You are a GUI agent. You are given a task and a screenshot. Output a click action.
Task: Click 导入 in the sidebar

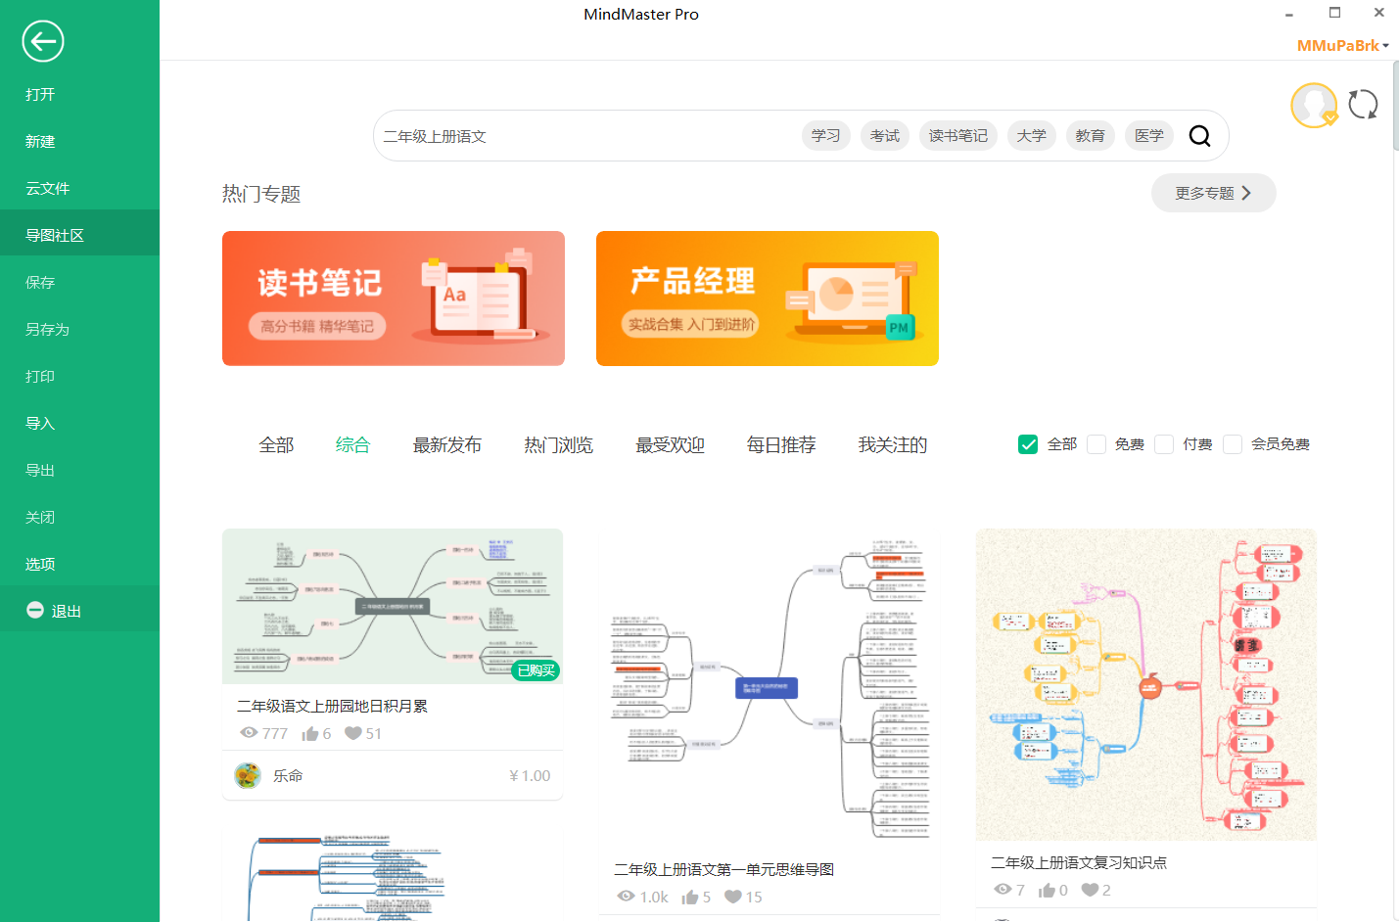pyautogui.click(x=79, y=423)
